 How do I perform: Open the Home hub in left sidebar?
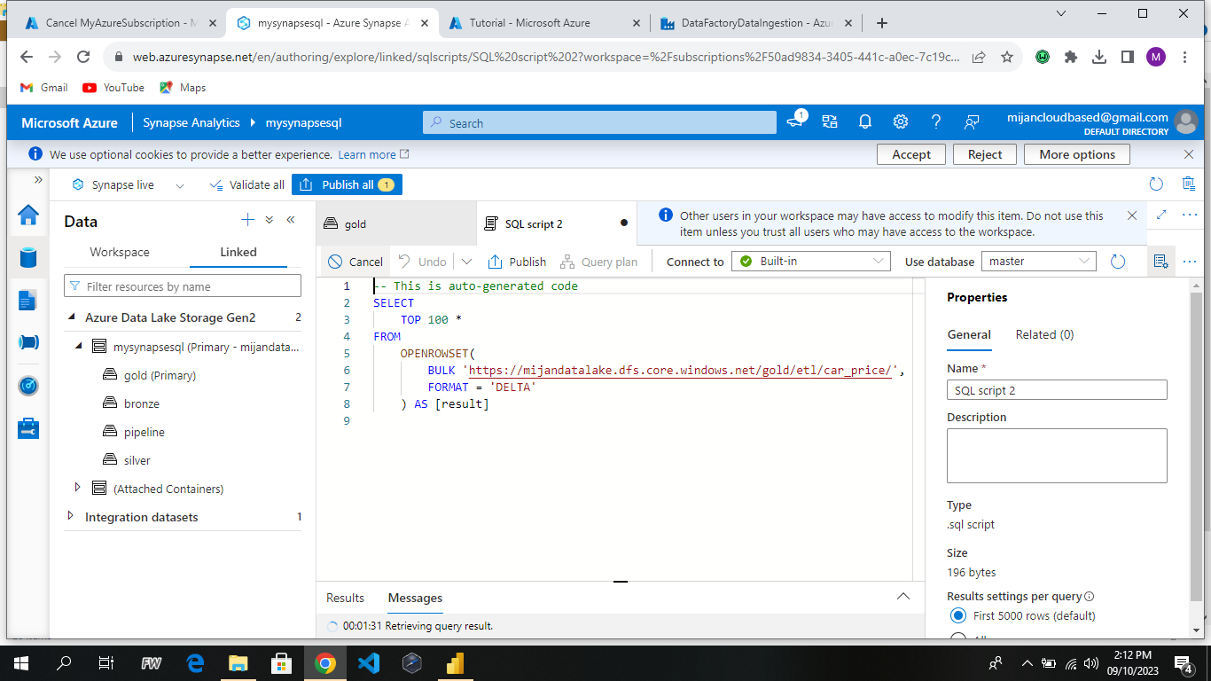click(27, 215)
